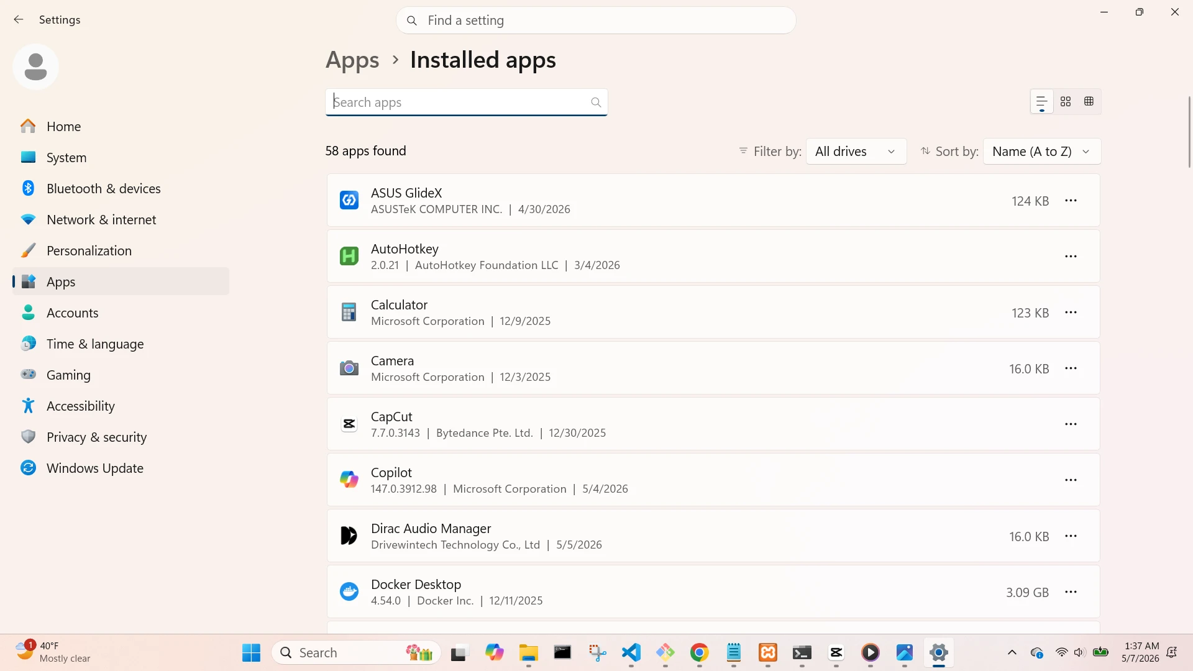Open the notification bell in tray
Image resolution: width=1193 pixels, height=671 pixels.
(x=1172, y=652)
